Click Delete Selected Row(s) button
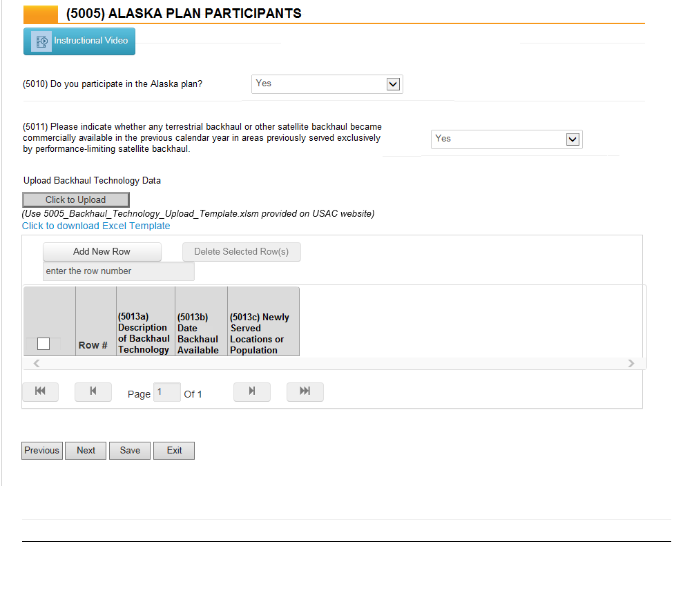 tap(242, 252)
